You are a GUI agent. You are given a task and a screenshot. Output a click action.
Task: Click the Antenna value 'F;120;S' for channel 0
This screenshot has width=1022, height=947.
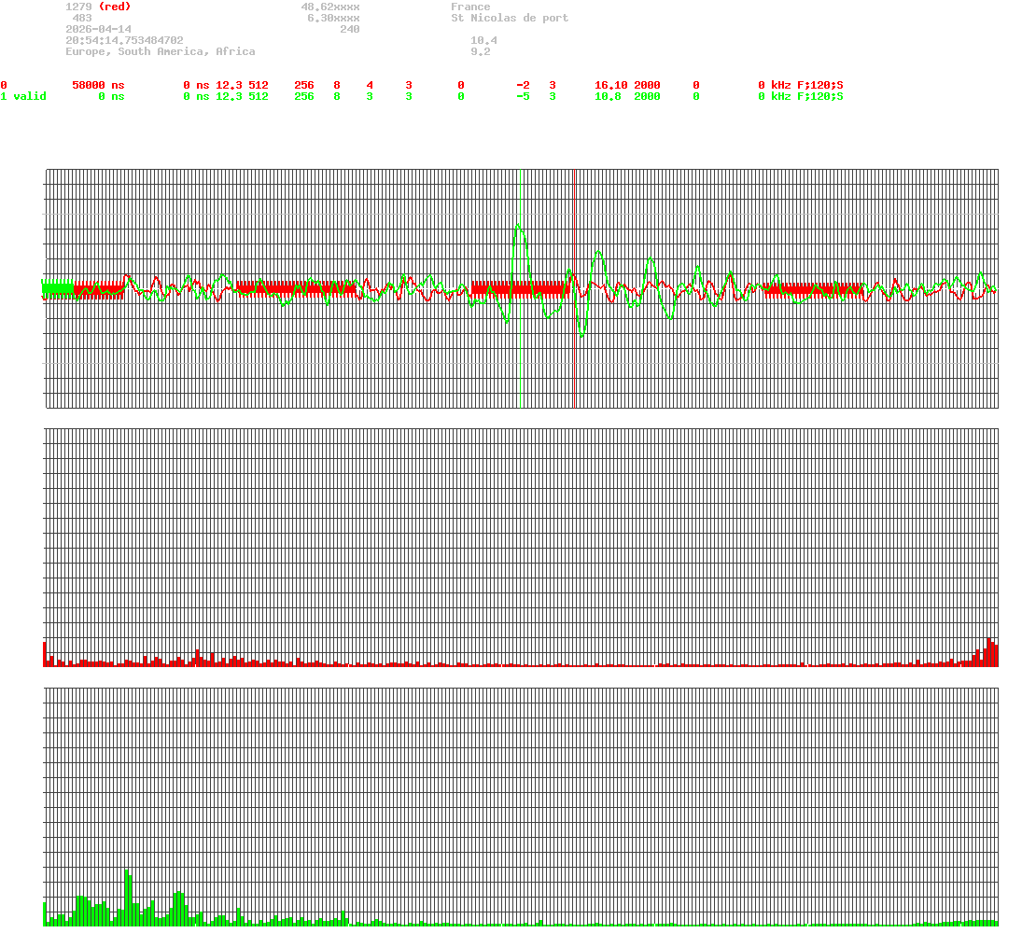tap(820, 85)
